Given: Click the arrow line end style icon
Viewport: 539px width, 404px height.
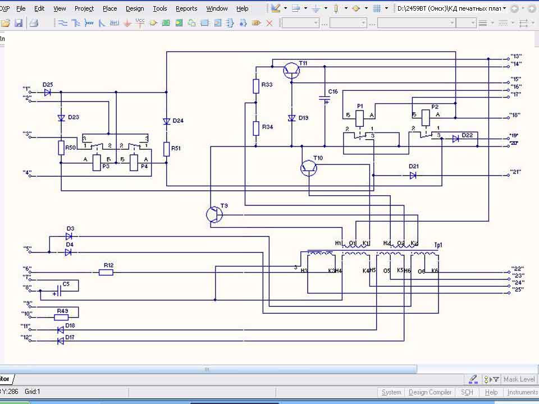Looking at the screenshot, I should pyautogui.click(x=523, y=23).
